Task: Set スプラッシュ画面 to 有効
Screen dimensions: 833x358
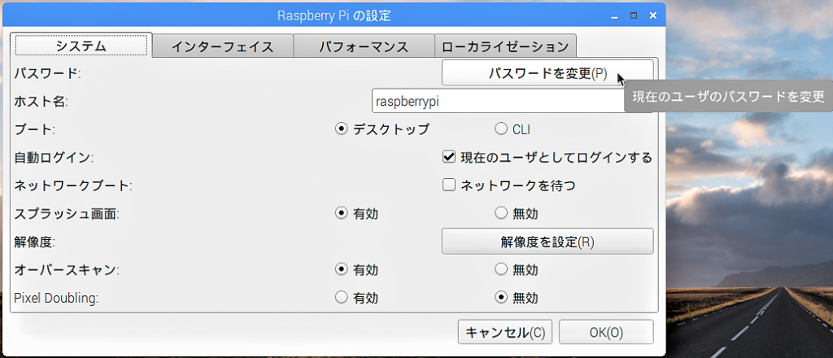Action: point(356,213)
